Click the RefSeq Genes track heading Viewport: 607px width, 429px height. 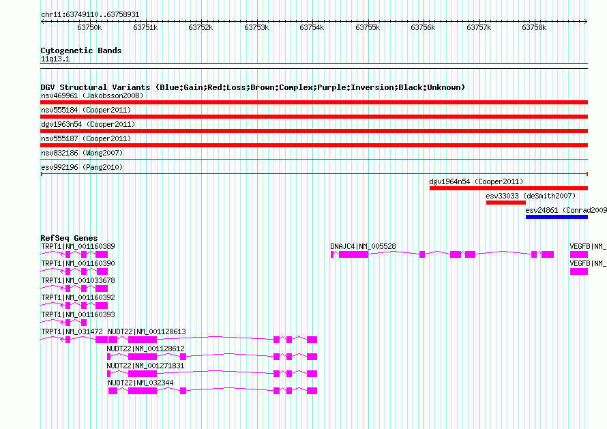coord(69,238)
